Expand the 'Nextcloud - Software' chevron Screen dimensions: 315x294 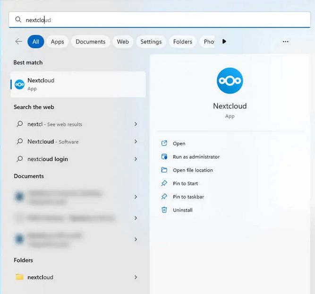pos(136,142)
